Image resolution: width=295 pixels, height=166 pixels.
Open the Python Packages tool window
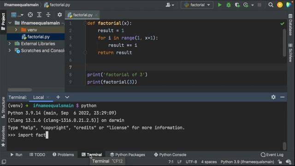click(x=128, y=155)
